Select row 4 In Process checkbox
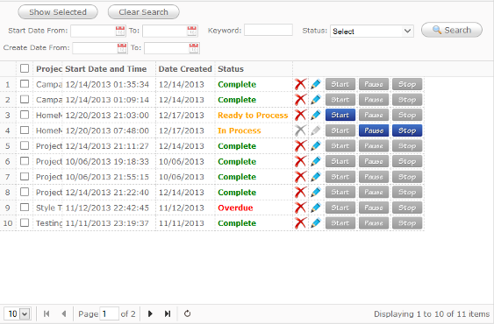Screen dimensions: 494x324 (25, 130)
